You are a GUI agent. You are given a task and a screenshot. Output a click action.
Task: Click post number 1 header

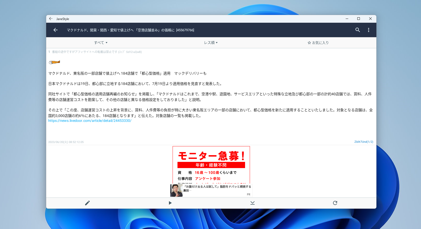[95, 52]
